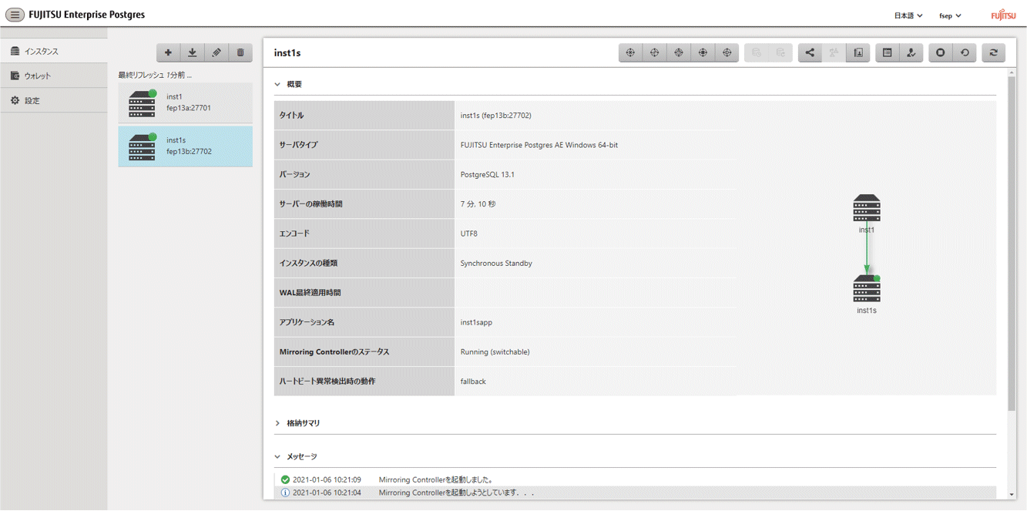Delete the instance with trash icon
The image size is (1027, 511).
240,52
